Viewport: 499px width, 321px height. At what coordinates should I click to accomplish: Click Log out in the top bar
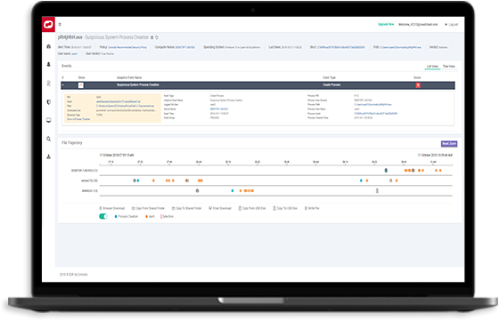451,24
